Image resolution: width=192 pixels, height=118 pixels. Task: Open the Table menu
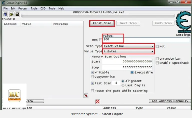point(34,8)
